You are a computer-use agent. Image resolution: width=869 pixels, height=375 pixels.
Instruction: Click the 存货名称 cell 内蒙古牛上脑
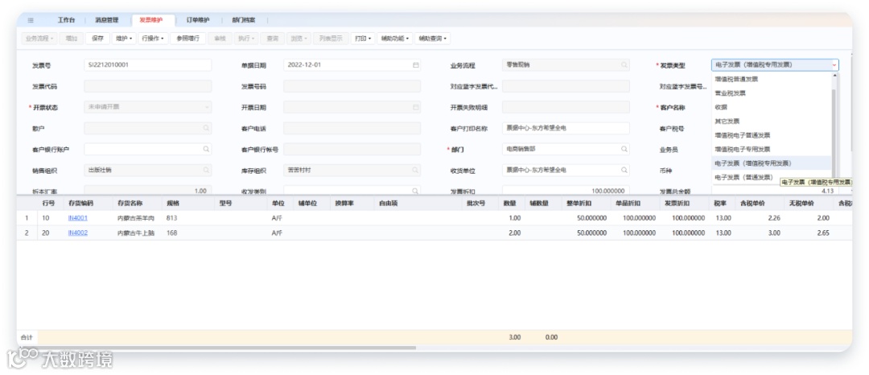pyautogui.click(x=136, y=233)
